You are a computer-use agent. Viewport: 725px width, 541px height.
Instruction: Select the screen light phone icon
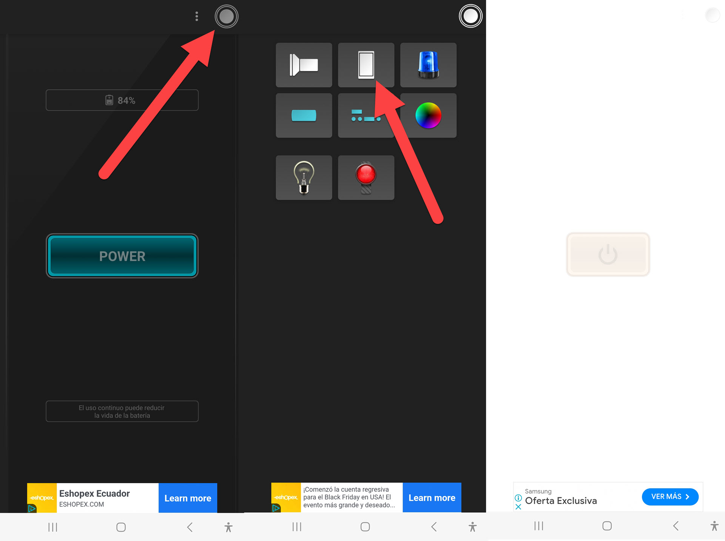pyautogui.click(x=366, y=65)
